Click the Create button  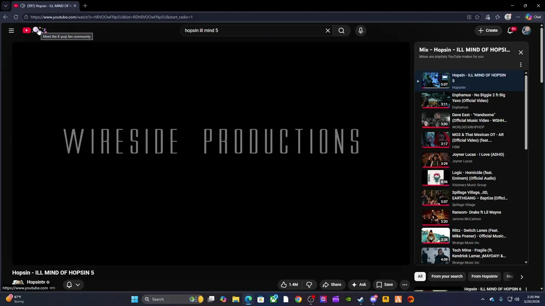click(x=488, y=31)
